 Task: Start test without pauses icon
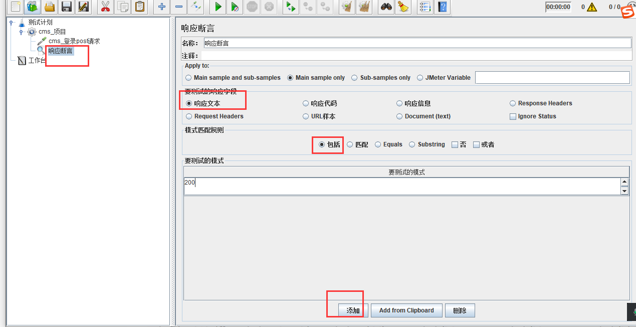(235, 7)
